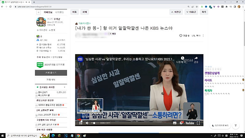Viewport: 245px width, 138px height.
Task: Go to previous post with 이전글
Action: tap(176, 12)
